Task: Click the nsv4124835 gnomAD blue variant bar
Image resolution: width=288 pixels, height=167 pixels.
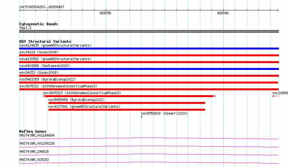Action: [149, 49]
